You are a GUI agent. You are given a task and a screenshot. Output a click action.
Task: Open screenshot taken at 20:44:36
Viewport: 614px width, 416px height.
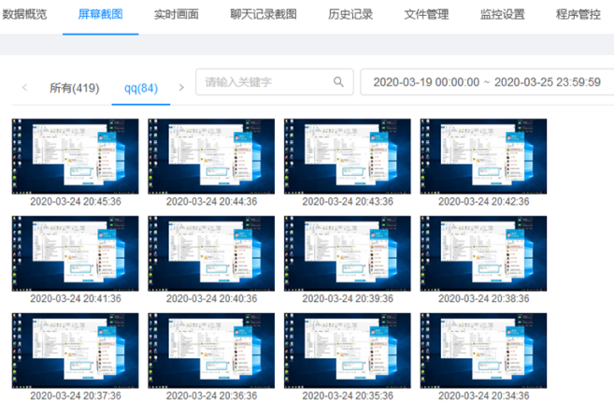click(211, 156)
